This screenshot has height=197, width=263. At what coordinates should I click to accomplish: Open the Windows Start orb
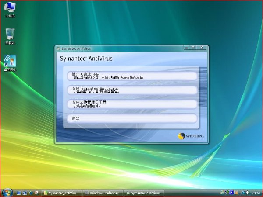point(7,193)
